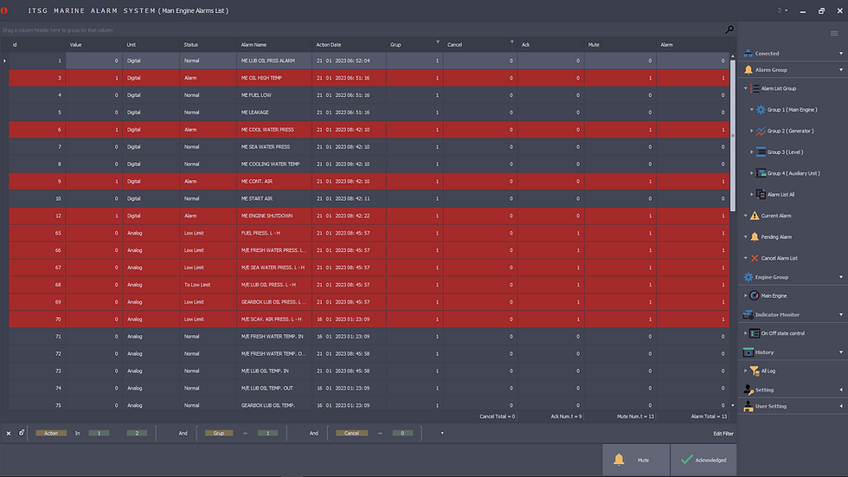Screen dimensions: 848x477
Task: Collapse the Engine Group section arrow
Action: pyautogui.click(x=840, y=277)
